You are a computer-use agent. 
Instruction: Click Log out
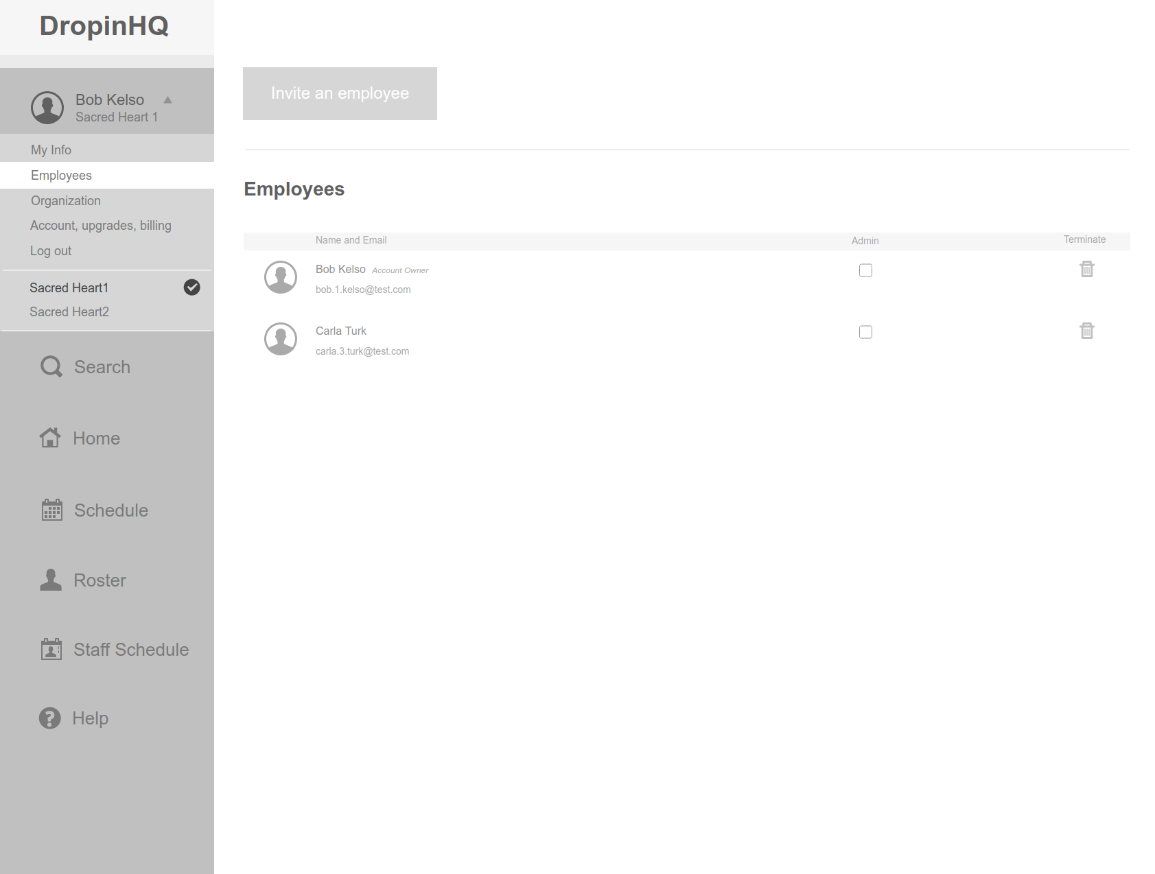click(x=51, y=250)
